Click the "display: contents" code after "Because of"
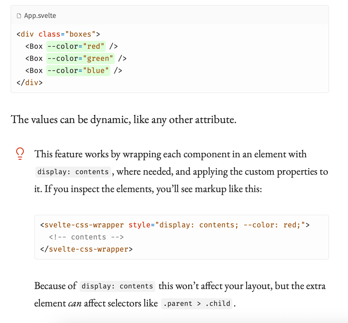348x323 pixels. click(x=117, y=286)
